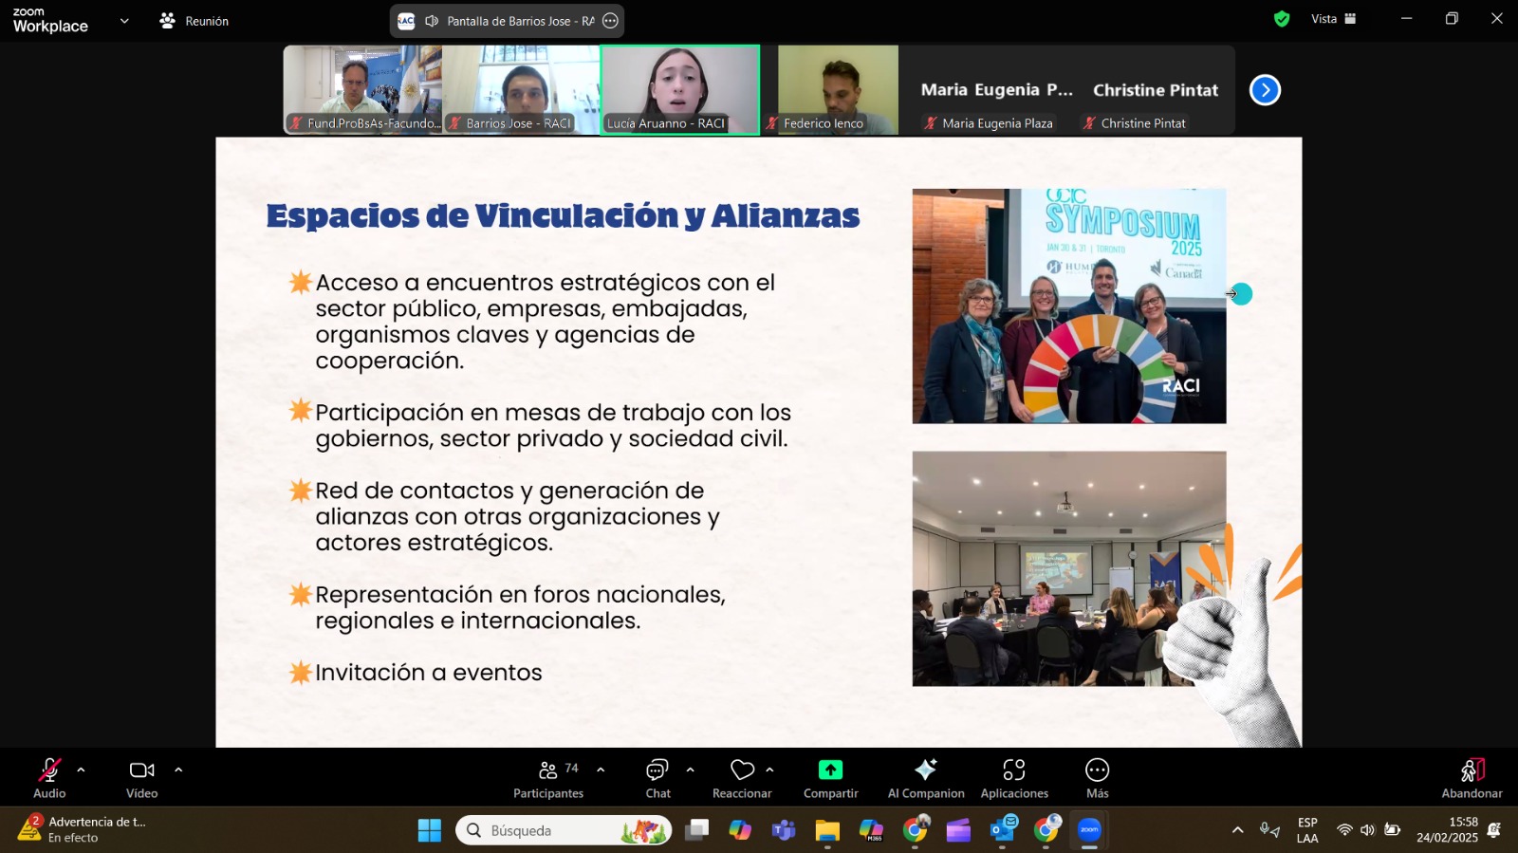Open Aplicaciones in Zoom toolbar
The width and height of the screenshot is (1518, 853).
1014,778
